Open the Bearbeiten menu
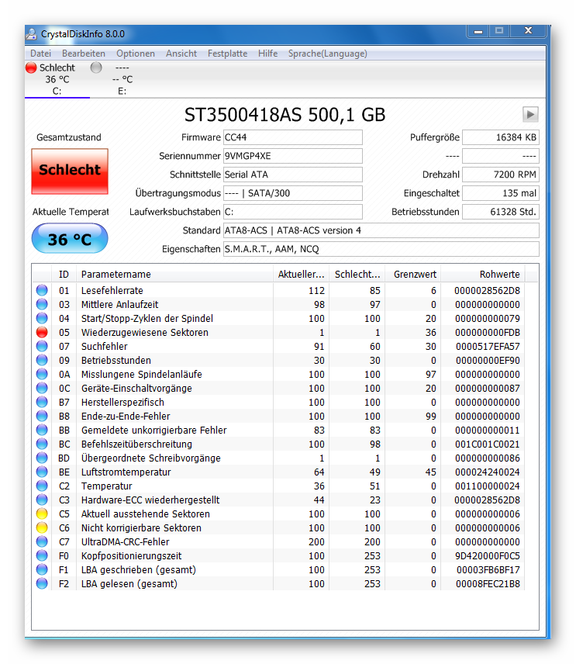576x664 pixels. pos(84,54)
